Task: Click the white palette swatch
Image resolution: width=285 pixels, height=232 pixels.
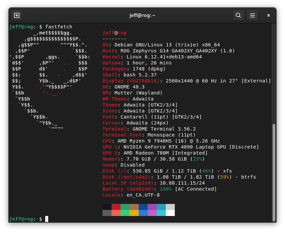Action: (x=170, y=213)
